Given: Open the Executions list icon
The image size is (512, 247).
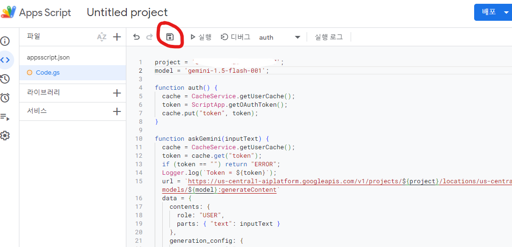Looking at the screenshot, I should (x=5, y=117).
